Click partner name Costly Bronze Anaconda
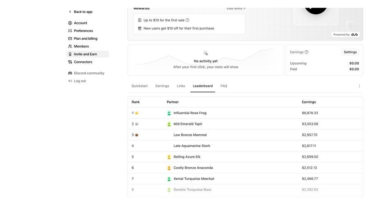 (x=193, y=168)
